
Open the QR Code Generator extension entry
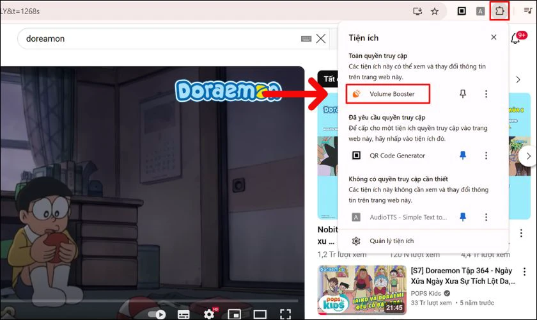397,156
